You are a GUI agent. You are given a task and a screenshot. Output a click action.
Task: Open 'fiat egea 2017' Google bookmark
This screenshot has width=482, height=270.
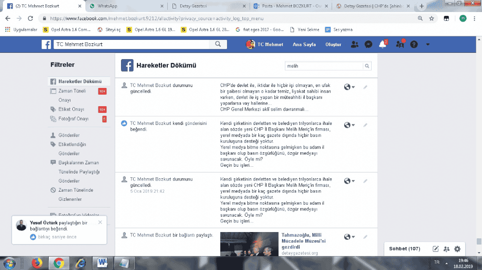point(259,30)
